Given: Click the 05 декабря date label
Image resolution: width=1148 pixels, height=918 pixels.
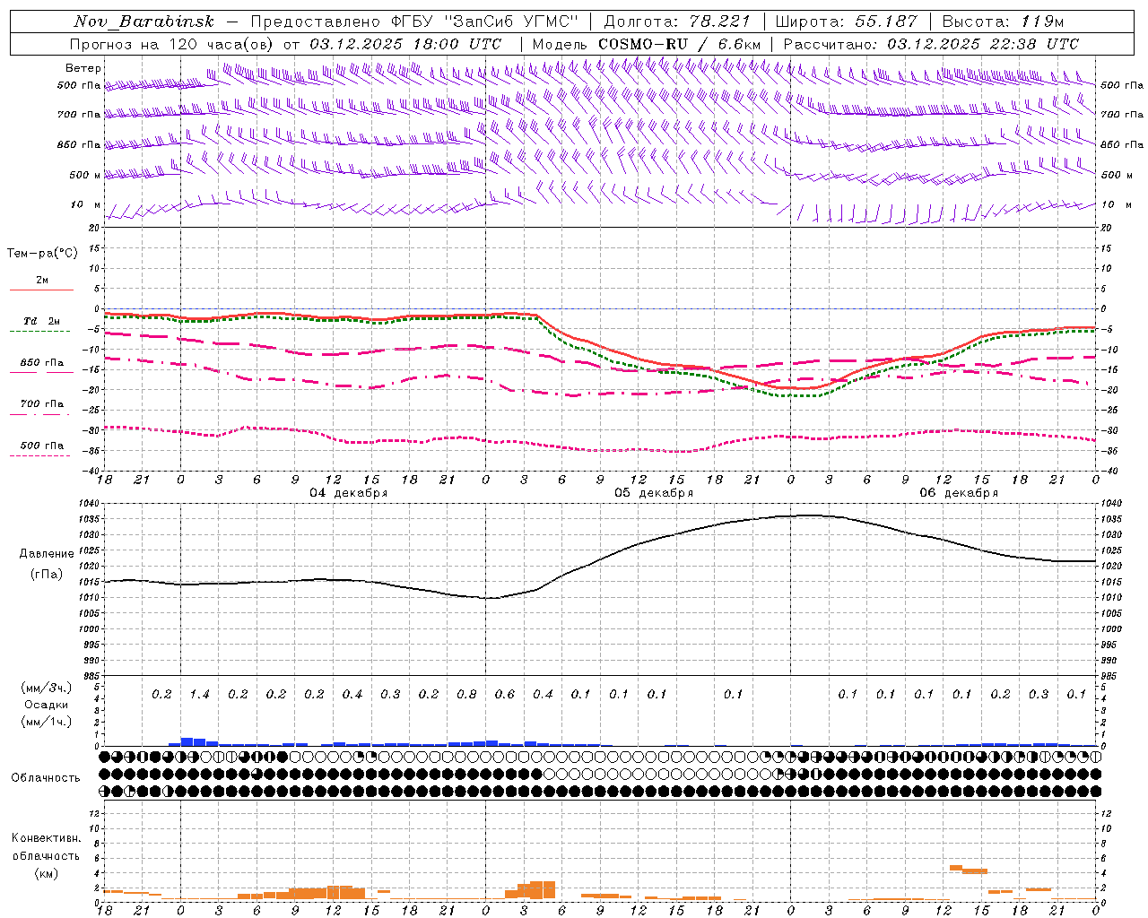Looking at the screenshot, I should tap(654, 493).
